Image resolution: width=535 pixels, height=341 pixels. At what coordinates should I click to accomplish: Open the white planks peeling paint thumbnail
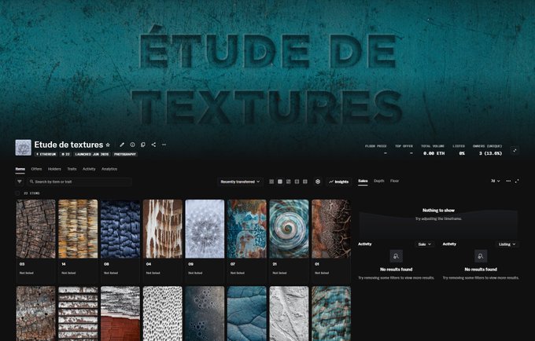click(78, 313)
